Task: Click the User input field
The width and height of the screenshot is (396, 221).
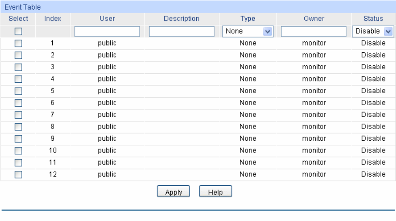Action: 107,31
